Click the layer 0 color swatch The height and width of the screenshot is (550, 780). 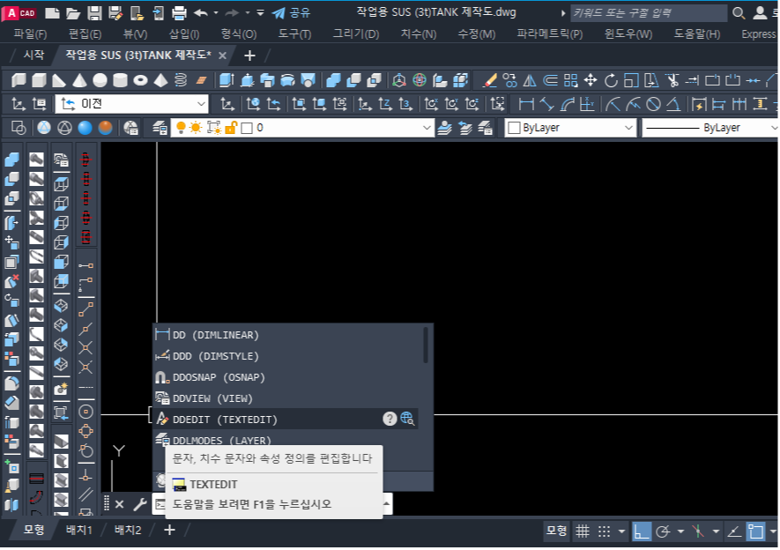[x=247, y=129]
